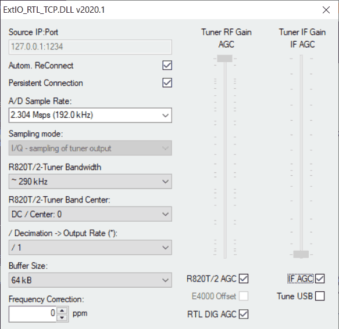Expand the Decimation Output Rate dropdown
339x329 pixels.
(90, 247)
